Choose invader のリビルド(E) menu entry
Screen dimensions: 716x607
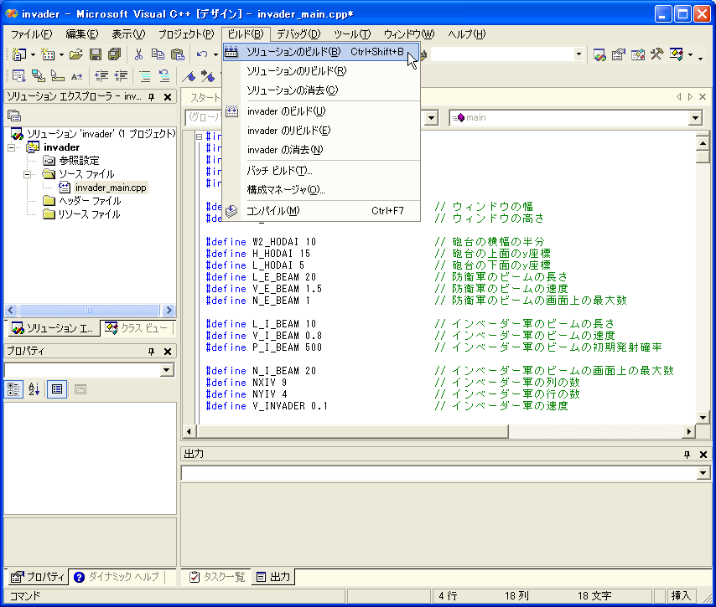(321, 131)
